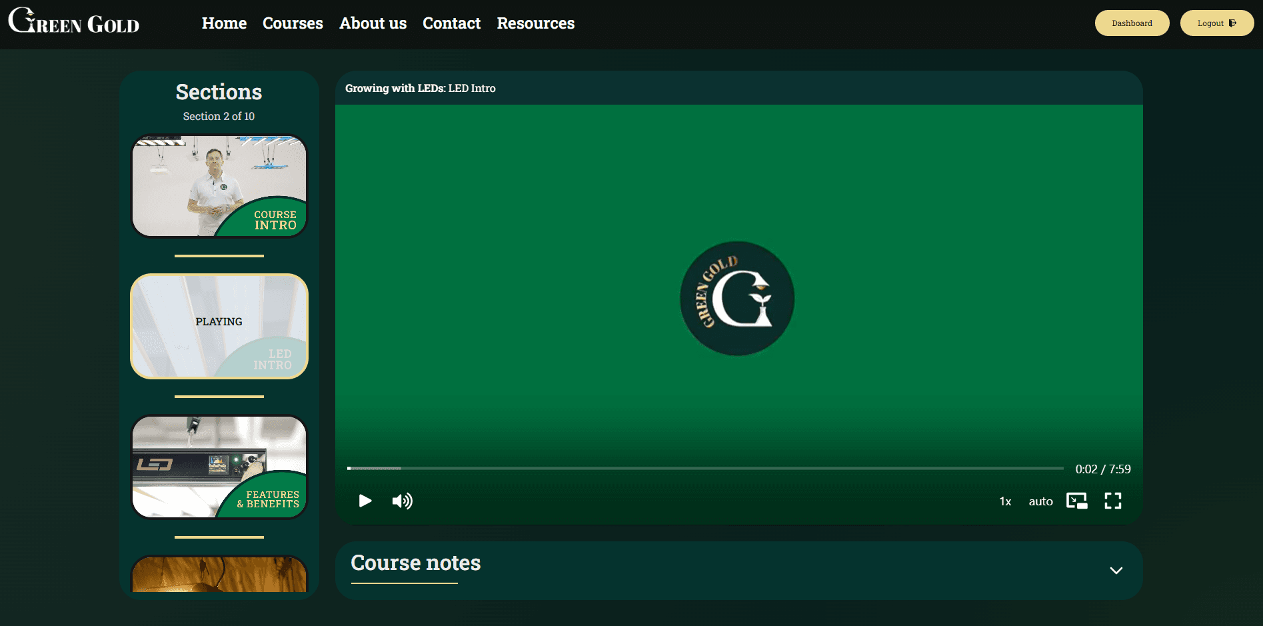This screenshot has height=626, width=1263.
Task: Enter fullscreen video mode
Action: pos(1112,501)
